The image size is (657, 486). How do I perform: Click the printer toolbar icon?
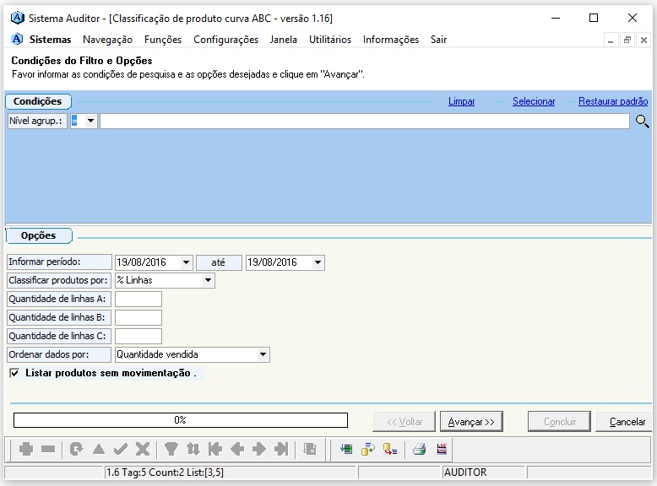419,449
